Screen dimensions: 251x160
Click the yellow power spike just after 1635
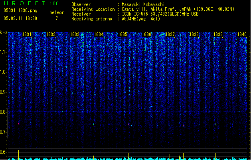(128, 156)
